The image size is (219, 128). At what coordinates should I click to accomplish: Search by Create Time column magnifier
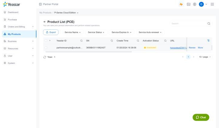[x=138, y=41]
